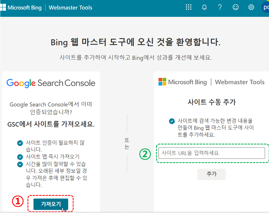Open Webmaster Tools via the header label
This screenshot has height=213, width=269.
(70, 8)
